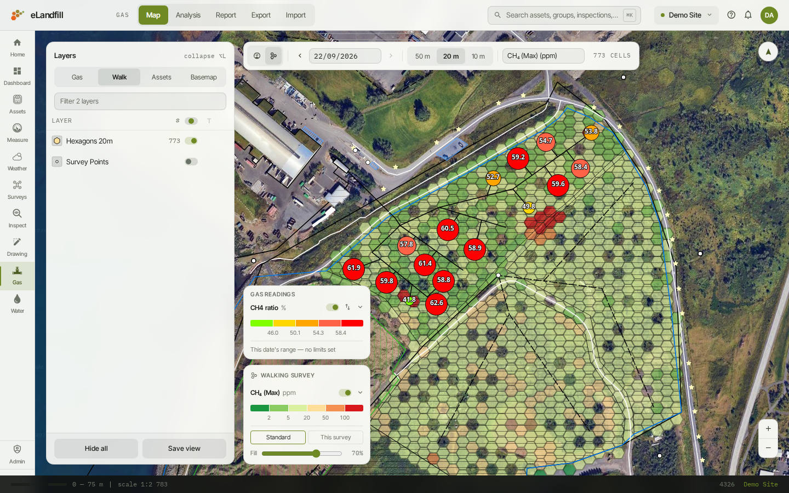Open the Assets sidebar icon
This screenshot has width=789, height=493.
click(x=17, y=105)
